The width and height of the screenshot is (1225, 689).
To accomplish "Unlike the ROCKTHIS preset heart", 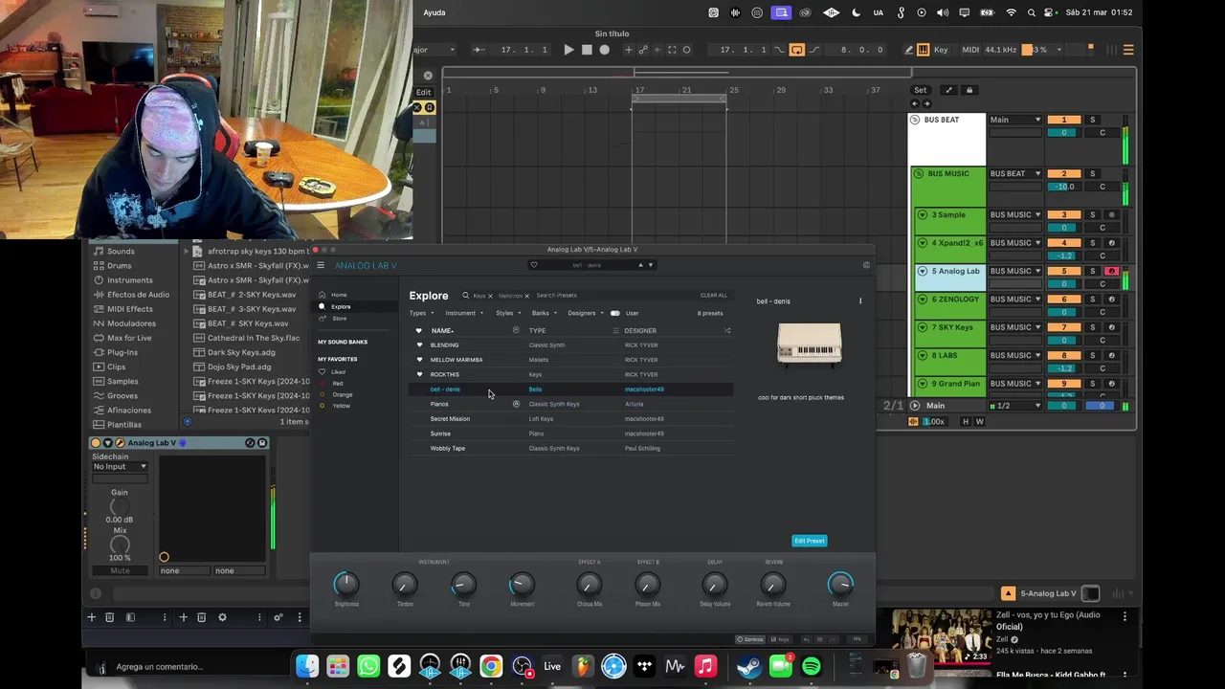I will click(x=419, y=374).
